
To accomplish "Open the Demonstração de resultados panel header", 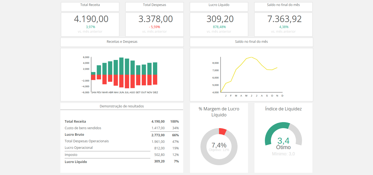I will click(x=122, y=106).
